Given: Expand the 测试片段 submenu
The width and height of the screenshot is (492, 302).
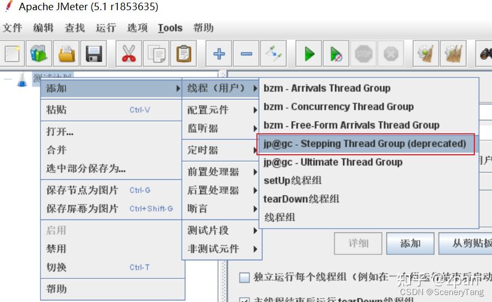Looking at the screenshot, I should point(221,230).
